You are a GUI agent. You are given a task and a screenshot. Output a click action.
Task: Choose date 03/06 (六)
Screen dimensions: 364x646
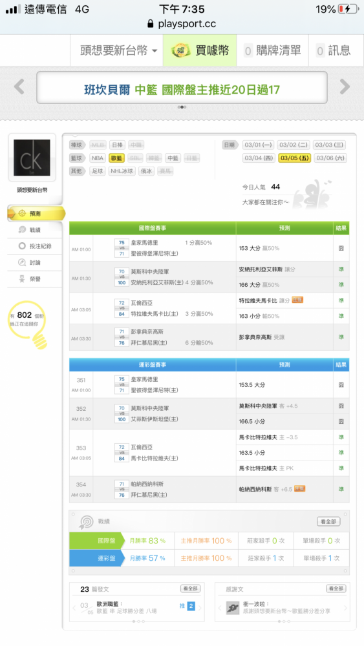pos(330,158)
